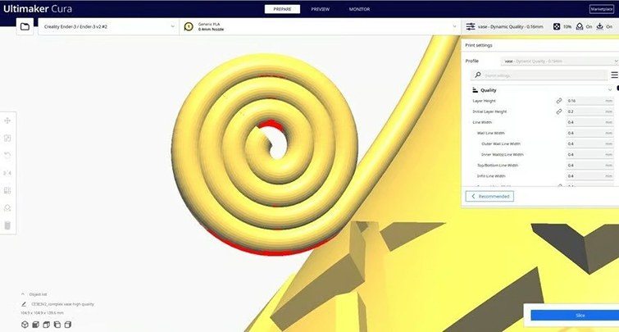Toggle Layer Height link icon
Image resolution: width=619 pixels, height=332 pixels.
point(559,101)
